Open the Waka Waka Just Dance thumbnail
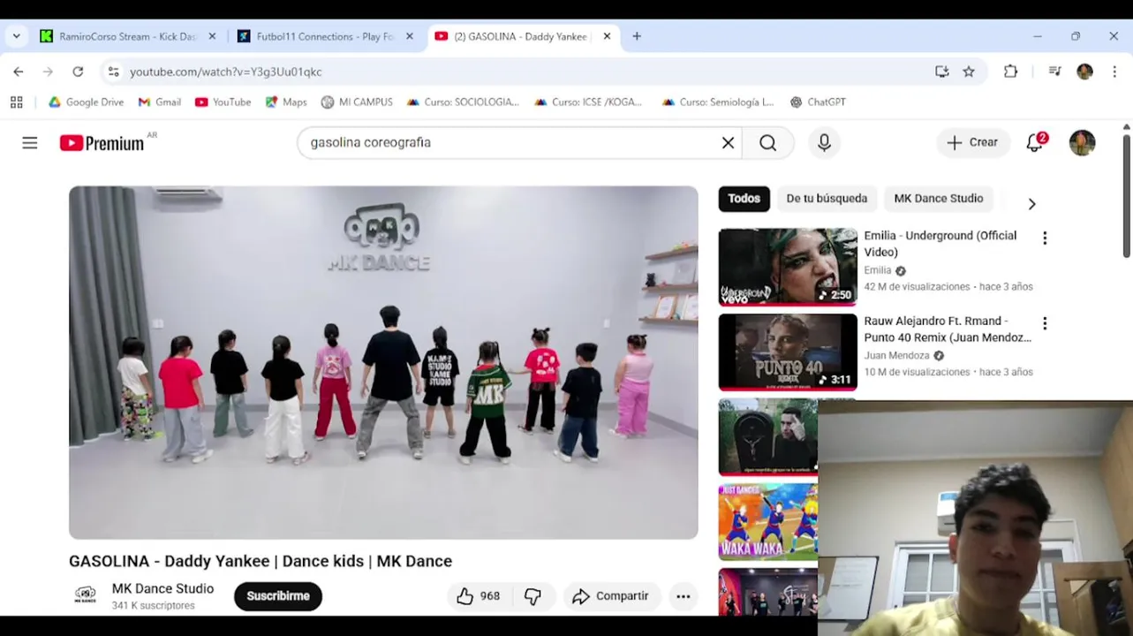1133x636 pixels. (768, 522)
